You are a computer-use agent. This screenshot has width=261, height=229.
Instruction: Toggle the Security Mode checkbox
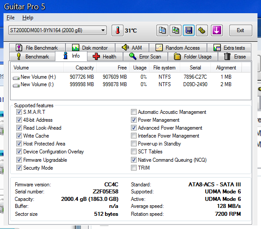19,167
